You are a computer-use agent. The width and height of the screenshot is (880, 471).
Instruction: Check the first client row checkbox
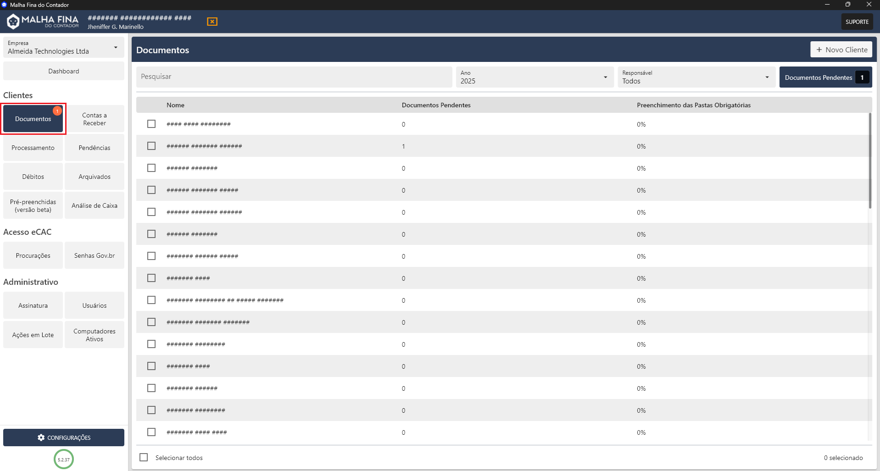(151, 124)
